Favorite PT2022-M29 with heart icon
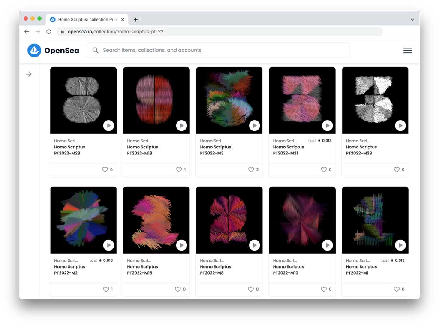439x326 pixels. (397, 169)
